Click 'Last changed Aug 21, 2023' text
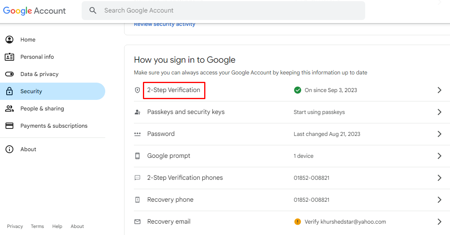Image resolution: width=450 pixels, height=235 pixels. pyautogui.click(x=327, y=134)
